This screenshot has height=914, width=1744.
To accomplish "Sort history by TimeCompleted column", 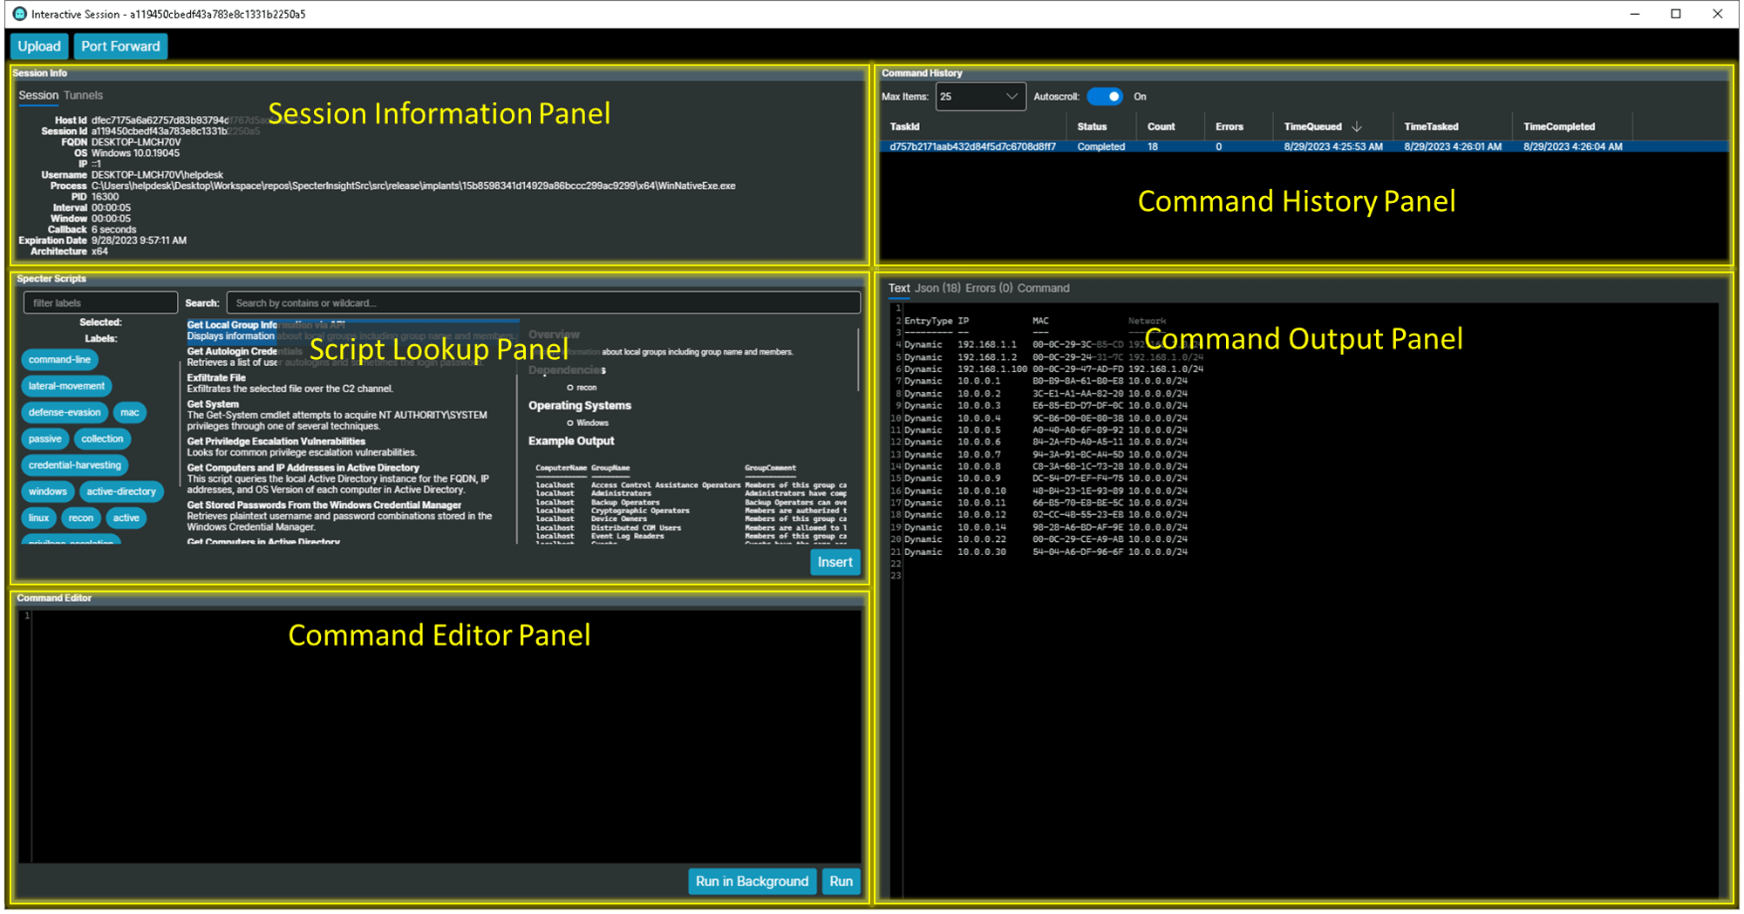I will coord(1559,127).
